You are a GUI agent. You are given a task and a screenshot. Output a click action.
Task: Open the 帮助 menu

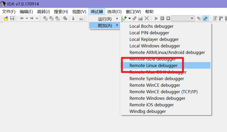coord(149,12)
